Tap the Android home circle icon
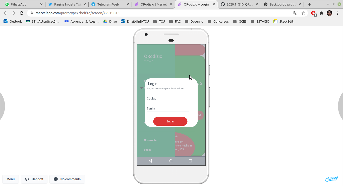The width and height of the screenshot is (343, 186). tap(171, 161)
